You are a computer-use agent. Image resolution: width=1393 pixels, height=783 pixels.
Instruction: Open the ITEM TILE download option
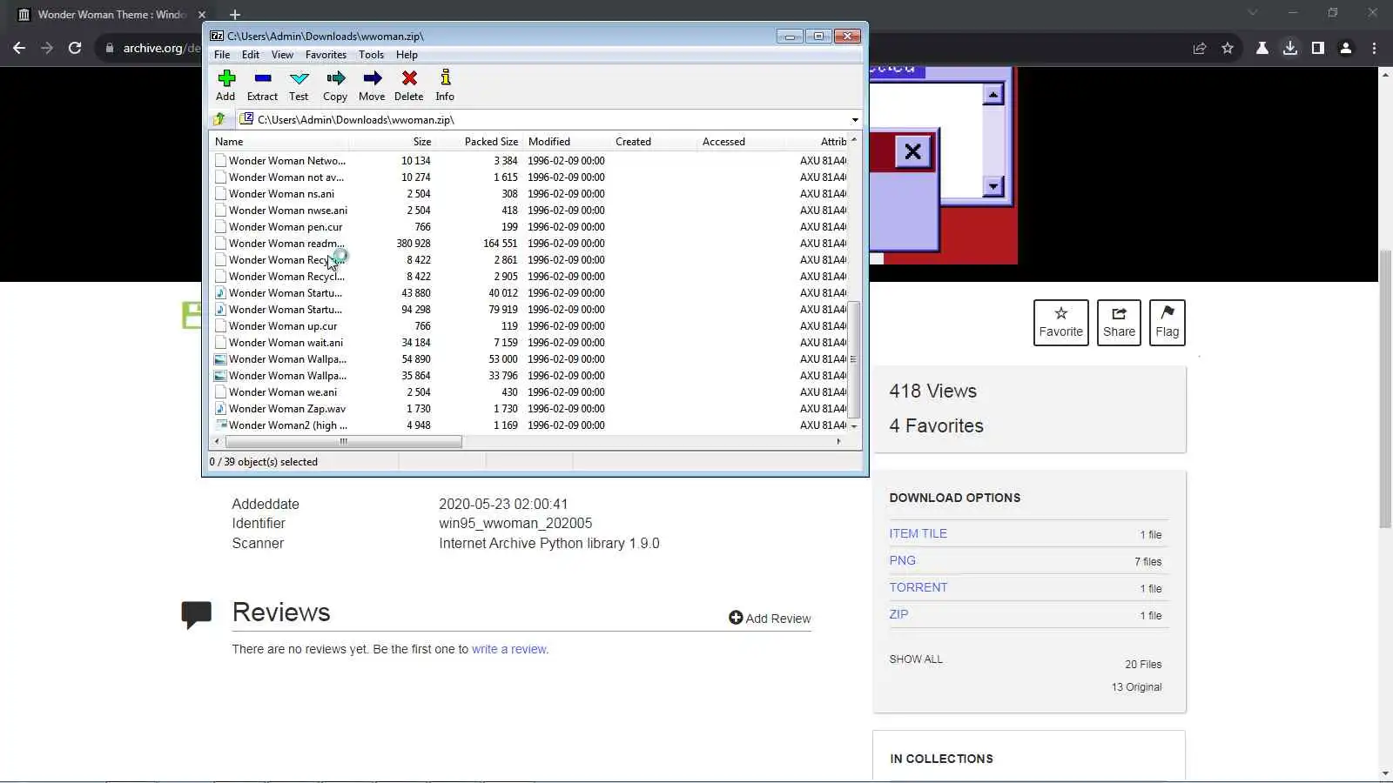[918, 534]
